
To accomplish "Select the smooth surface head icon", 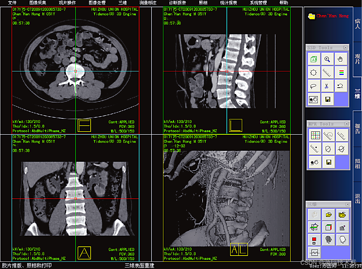I will 342,240.
